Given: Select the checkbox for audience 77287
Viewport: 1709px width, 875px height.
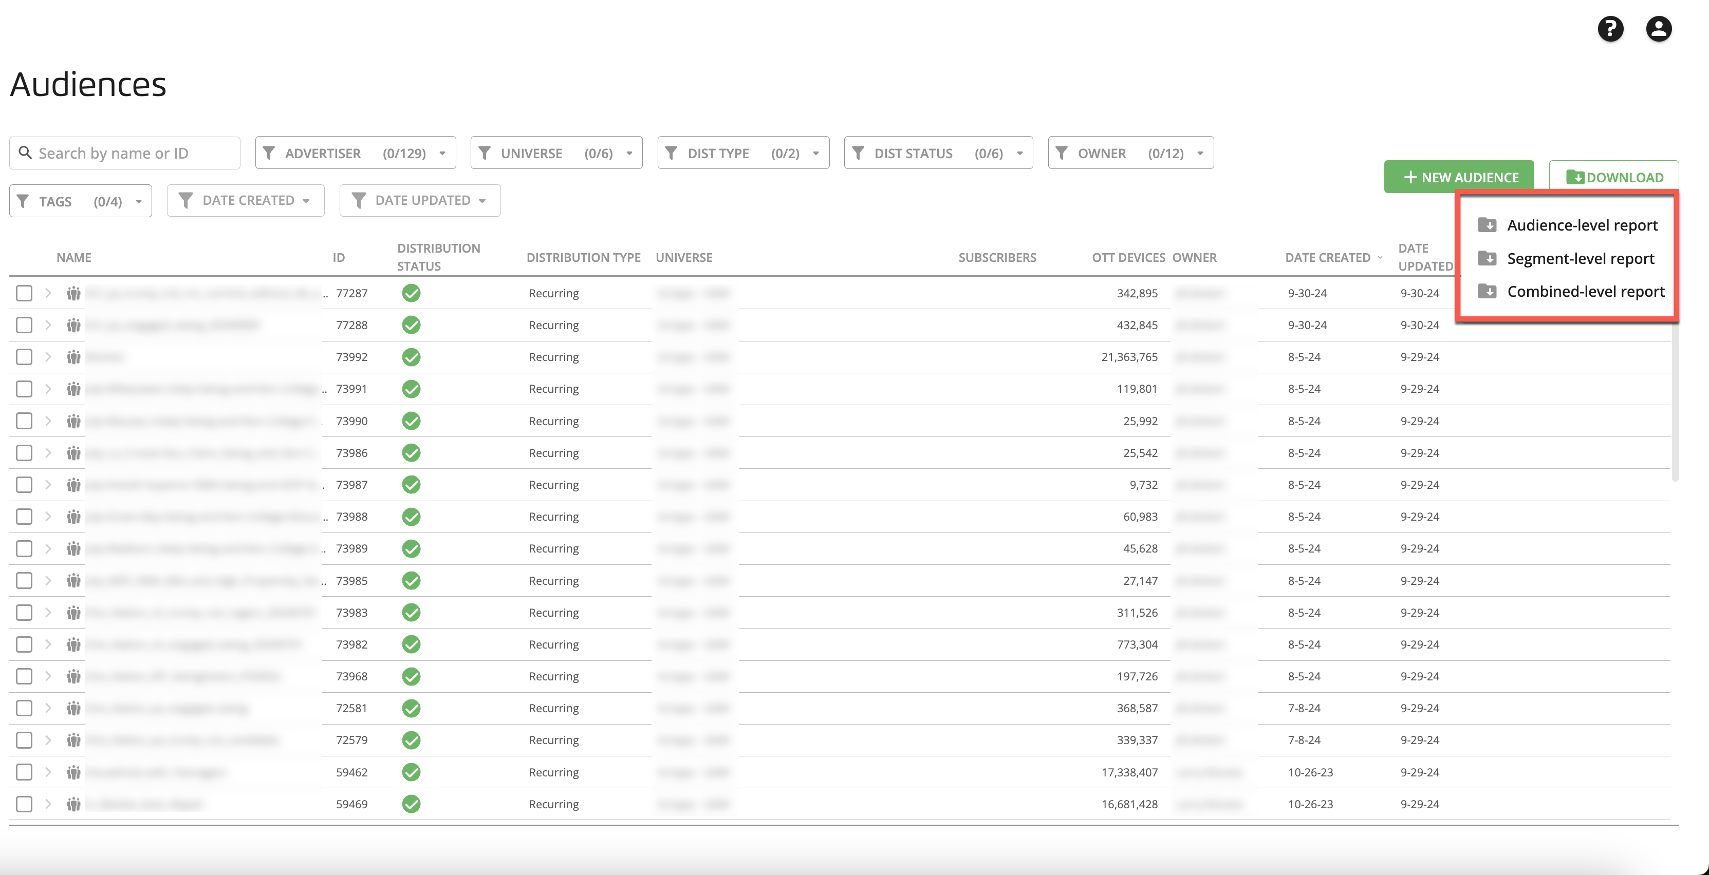Looking at the screenshot, I should click(24, 293).
